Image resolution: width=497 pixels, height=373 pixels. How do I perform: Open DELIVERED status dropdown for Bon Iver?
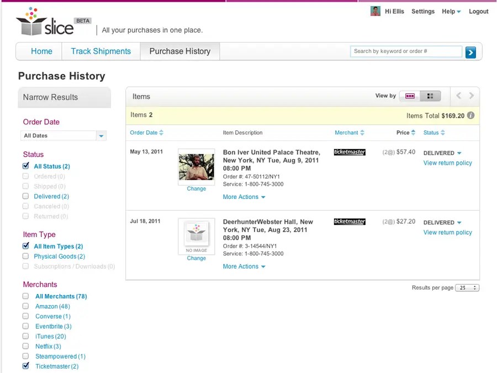click(x=442, y=153)
